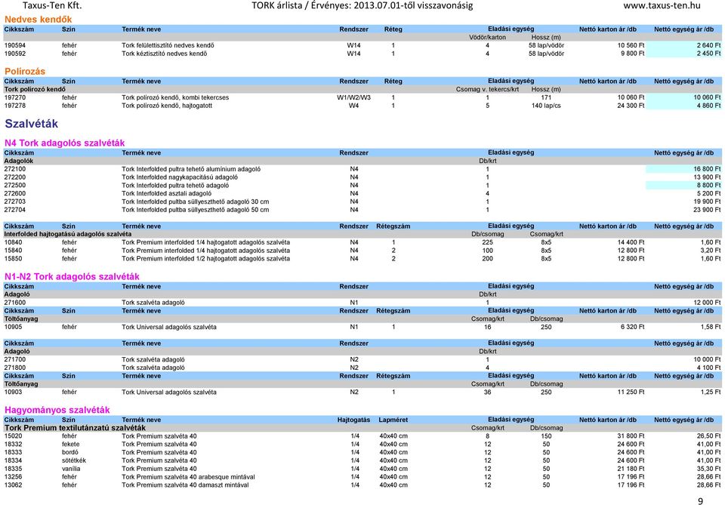Select the price "12 000 Ft"
This screenshot has height=505, width=725.
pos(707,303)
